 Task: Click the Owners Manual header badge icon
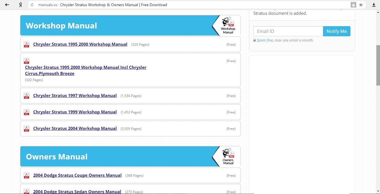(x=228, y=156)
